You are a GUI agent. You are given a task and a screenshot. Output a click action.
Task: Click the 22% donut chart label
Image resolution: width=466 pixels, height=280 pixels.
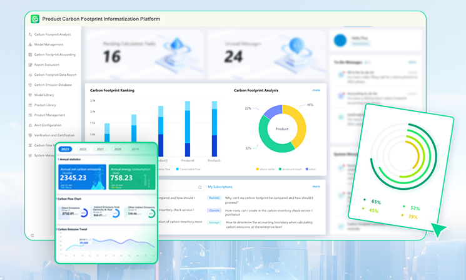(x=248, y=108)
